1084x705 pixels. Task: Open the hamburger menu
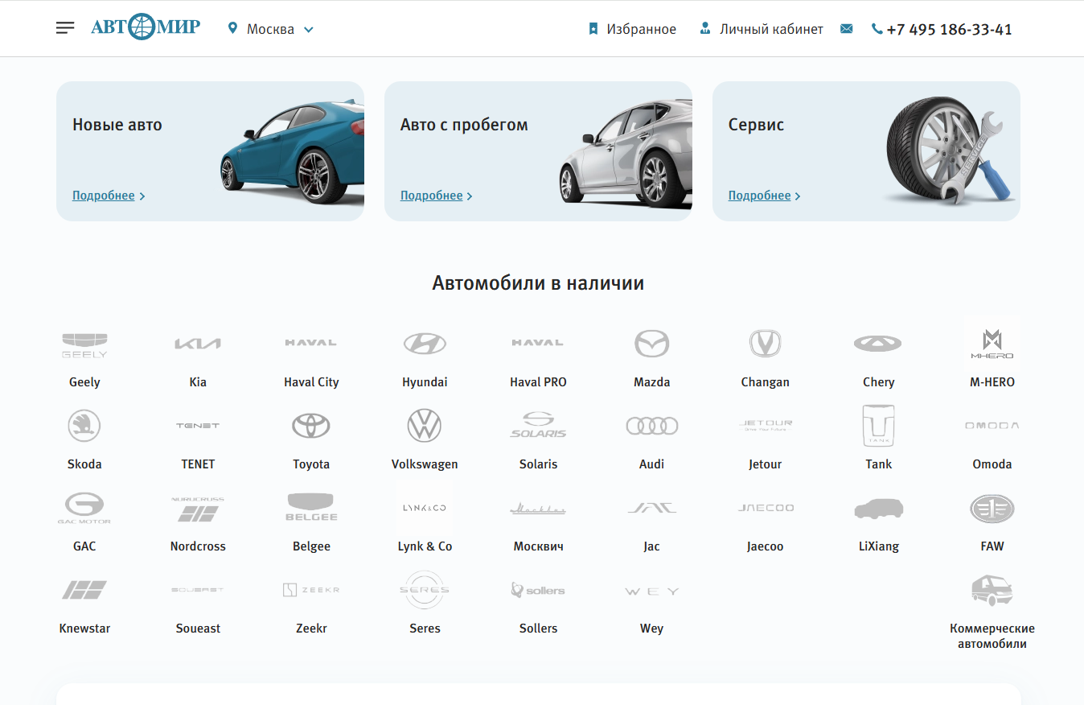(x=65, y=28)
